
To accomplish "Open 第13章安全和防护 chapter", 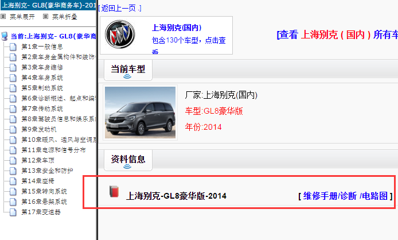I will point(47,171).
